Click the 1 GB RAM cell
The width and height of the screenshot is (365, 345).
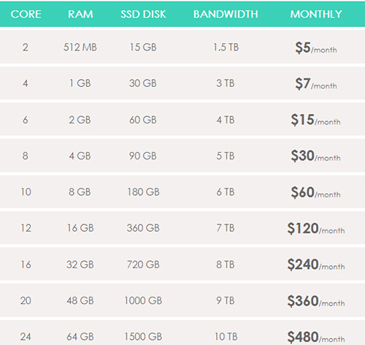80,83
